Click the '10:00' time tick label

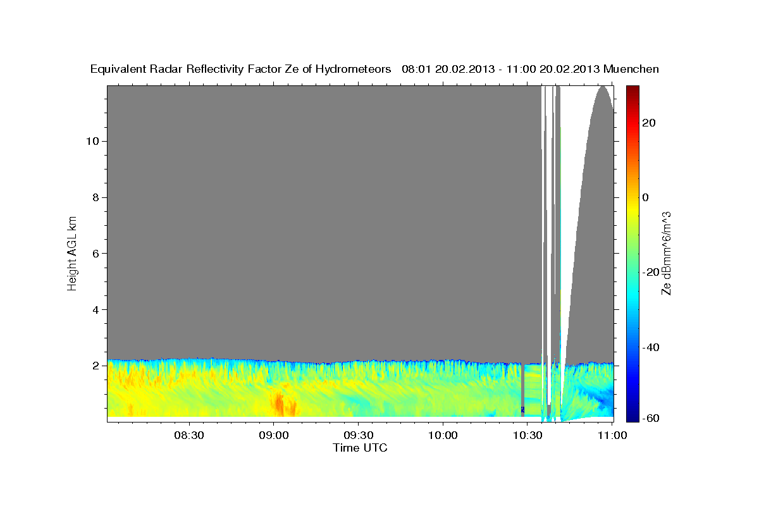pyautogui.click(x=443, y=435)
